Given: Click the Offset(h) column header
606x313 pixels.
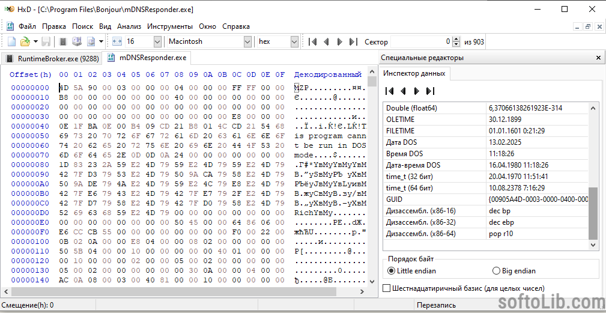Looking at the screenshot, I should coord(31,74).
